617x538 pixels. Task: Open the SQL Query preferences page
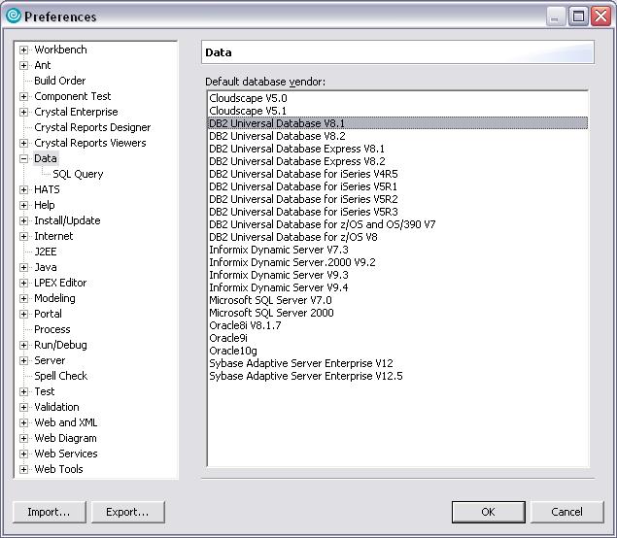click(78, 174)
